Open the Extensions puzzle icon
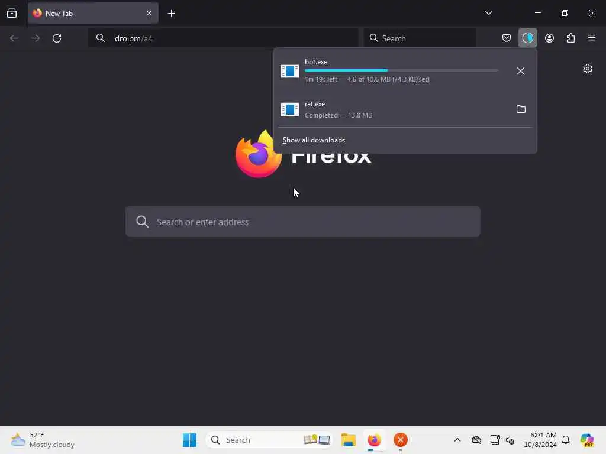Screen dimensions: 606x454 coord(570,38)
